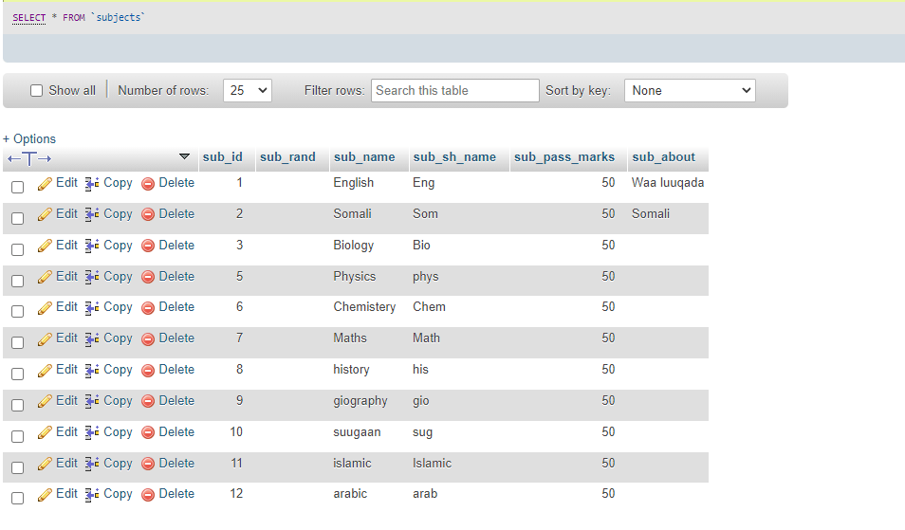Tick the checkbox for the history row
Screen dimensions: 905x530
pyautogui.click(x=18, y=374)
